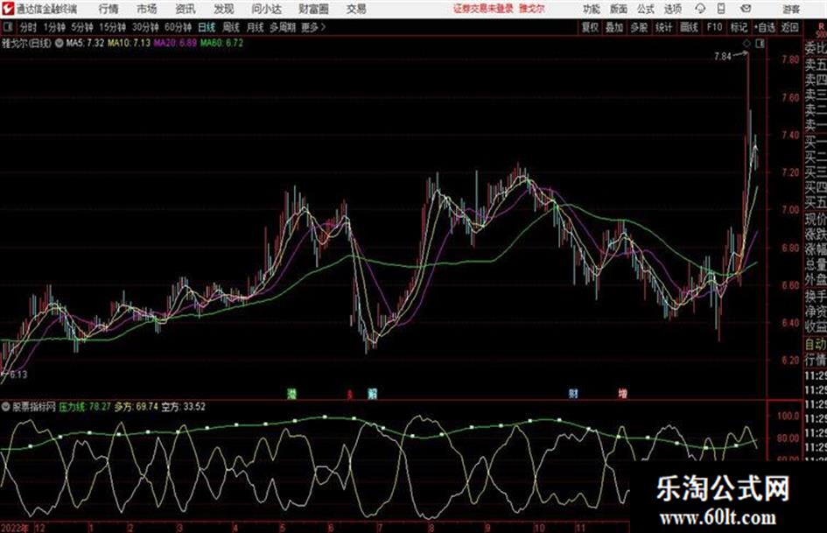This screenshot has height=533, width=827.
Task: Switch to the 分时 chart period
Action: click(x=29, y=27)
